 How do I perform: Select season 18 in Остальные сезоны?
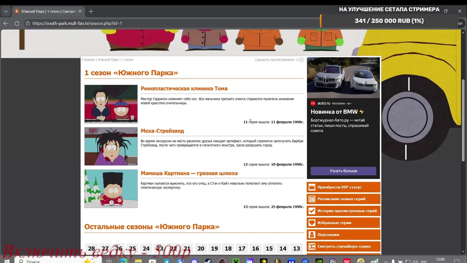tap(228, 248)
